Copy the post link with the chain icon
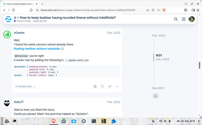 110,87
